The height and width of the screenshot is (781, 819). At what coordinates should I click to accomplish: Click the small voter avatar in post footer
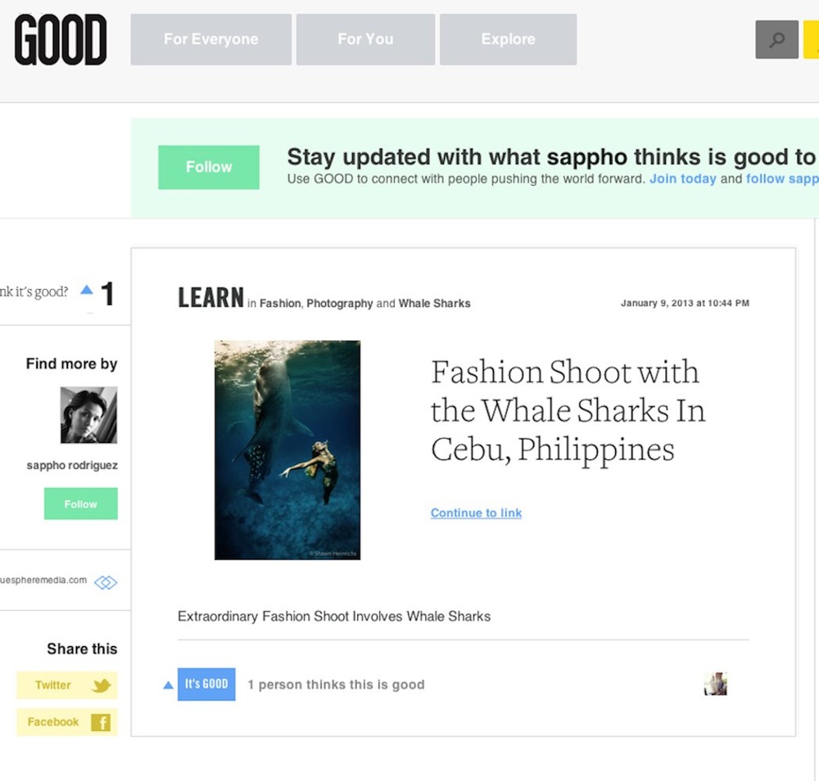click(x=715, y=684)
